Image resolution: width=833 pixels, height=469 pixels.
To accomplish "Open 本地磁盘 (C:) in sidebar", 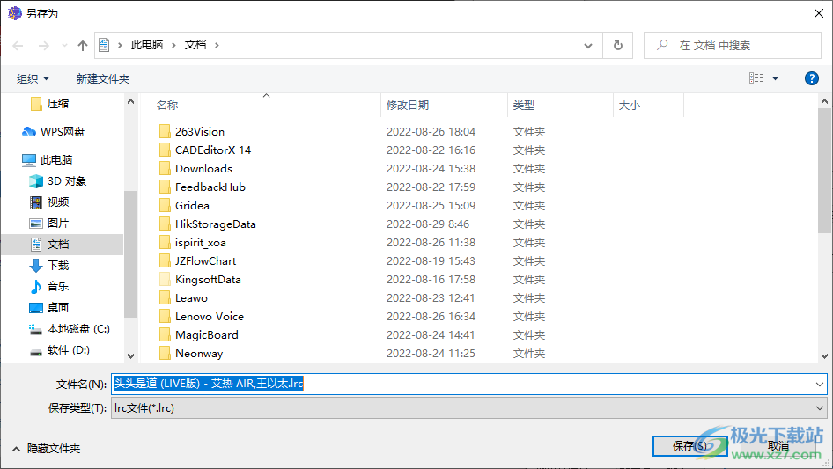I will pos(70,329).
